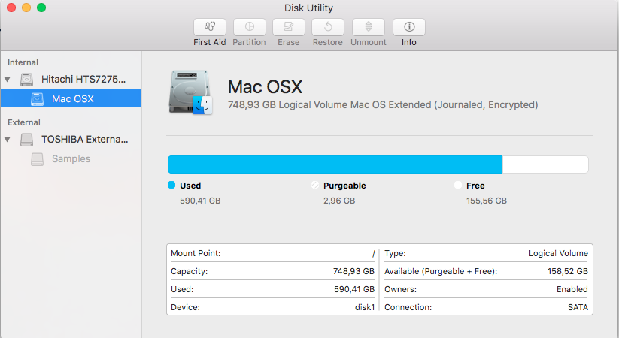Select the Hitachi HTS7275 drive icon
The height and width of the screenshot is (338, 619).
tap(27, 80)
